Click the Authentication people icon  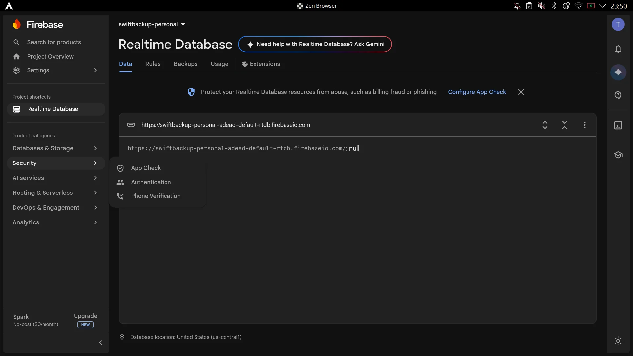pyautogui.click(x=120, y=182)
